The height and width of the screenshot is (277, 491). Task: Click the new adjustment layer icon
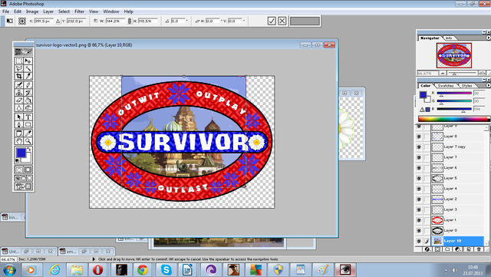click(x=458, y=249)
